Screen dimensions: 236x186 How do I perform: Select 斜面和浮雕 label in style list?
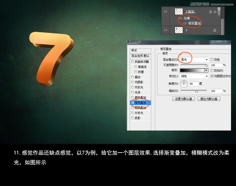142,62
